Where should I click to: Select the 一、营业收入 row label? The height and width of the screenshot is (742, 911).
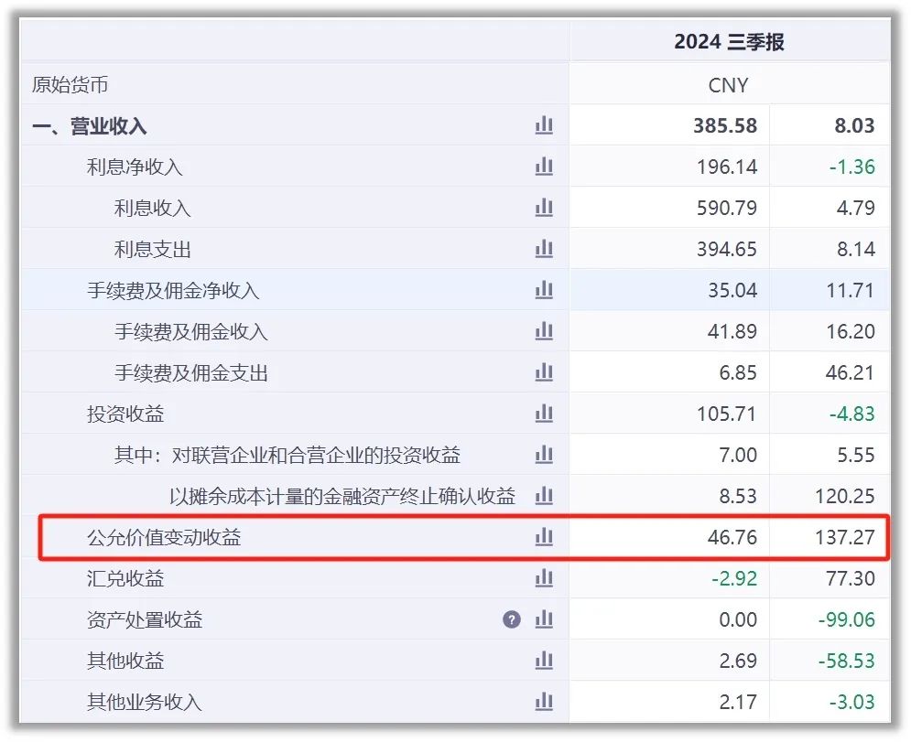(90, 126)
